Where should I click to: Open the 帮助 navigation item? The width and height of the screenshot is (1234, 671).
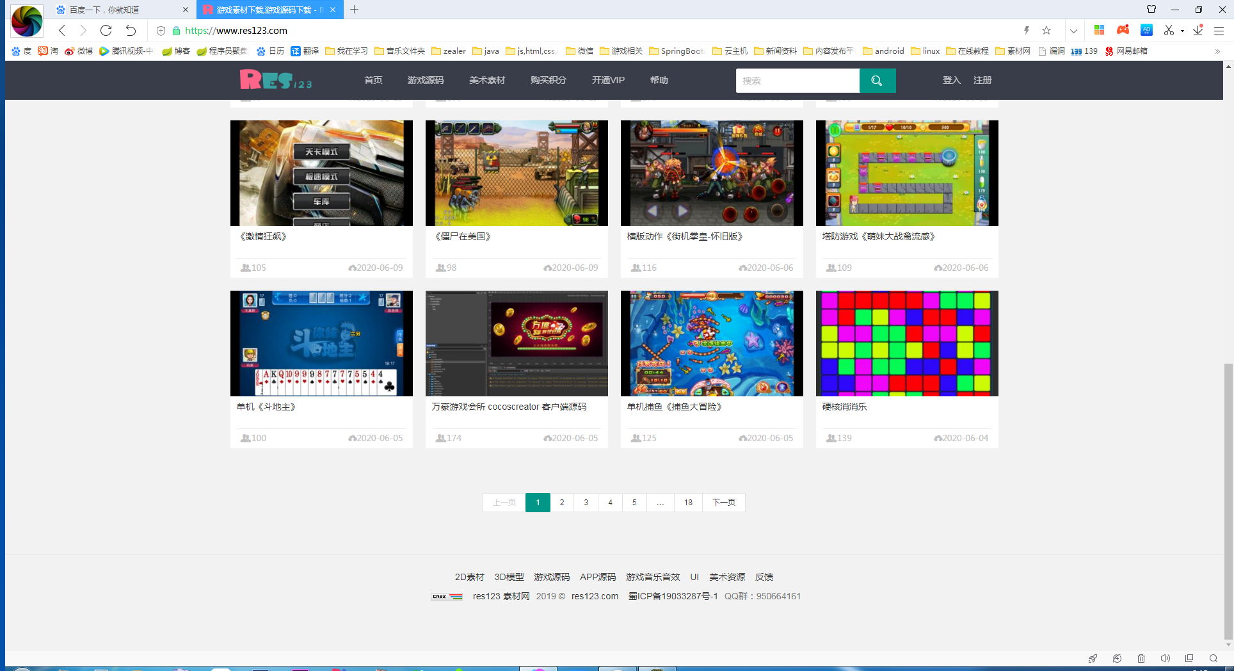[x=659, y=80]
